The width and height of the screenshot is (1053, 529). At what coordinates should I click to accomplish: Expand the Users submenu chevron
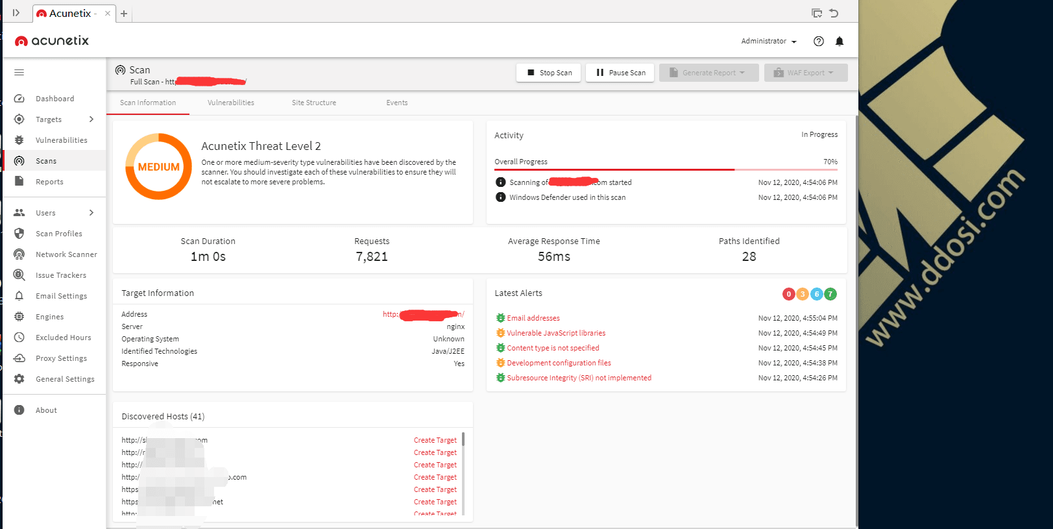tap(91, 213)
